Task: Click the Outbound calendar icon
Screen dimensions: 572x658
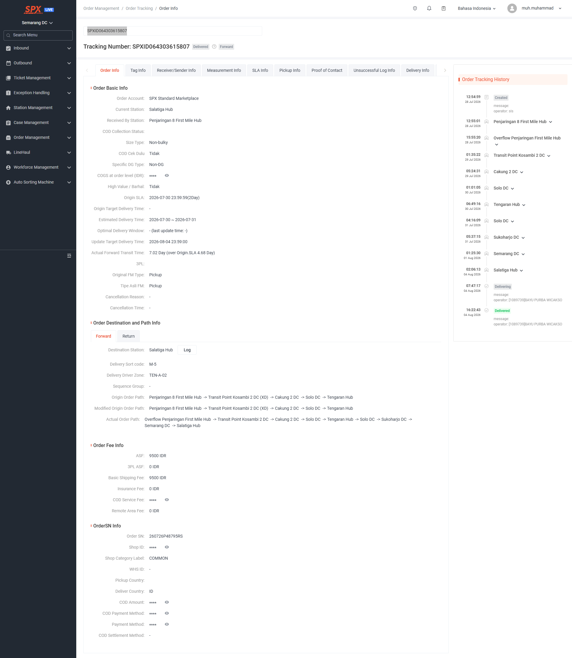Action: (8, 63)
